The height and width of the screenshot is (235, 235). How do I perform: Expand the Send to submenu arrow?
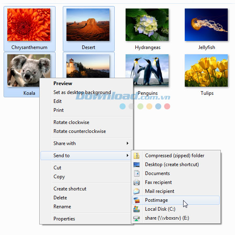pos(127,156)
